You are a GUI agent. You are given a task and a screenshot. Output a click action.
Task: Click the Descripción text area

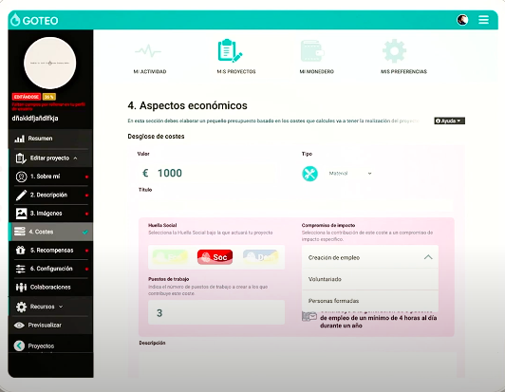(297, 364)
